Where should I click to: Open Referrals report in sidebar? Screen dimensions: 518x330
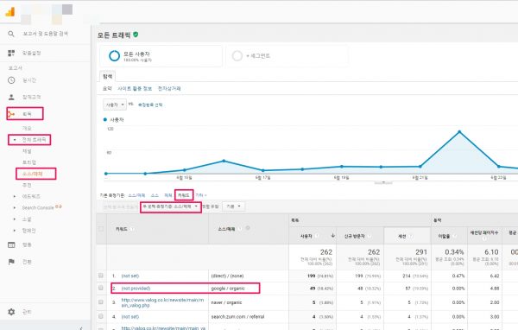pos(27,185)
